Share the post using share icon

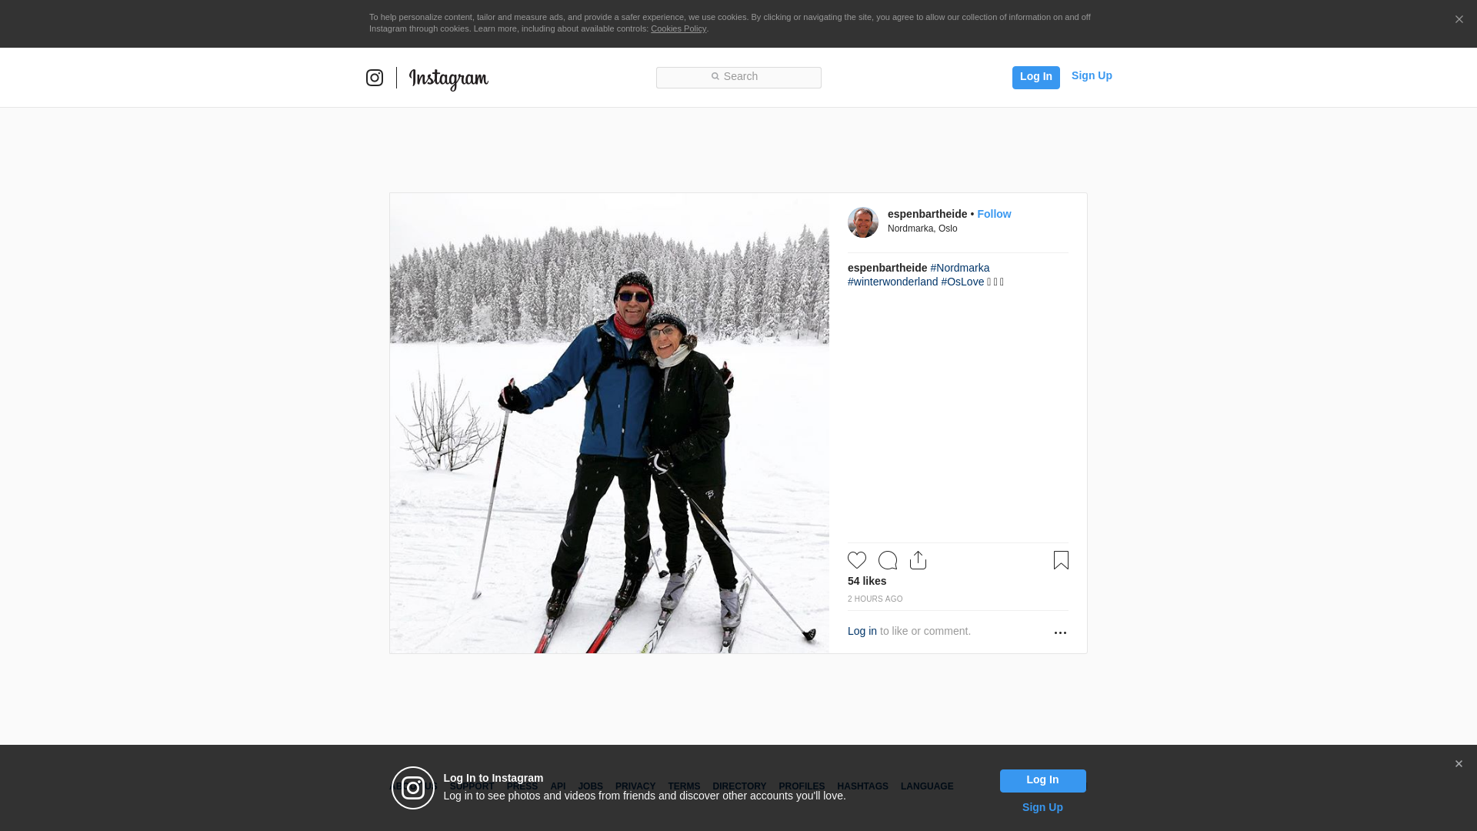pos(918,560)
